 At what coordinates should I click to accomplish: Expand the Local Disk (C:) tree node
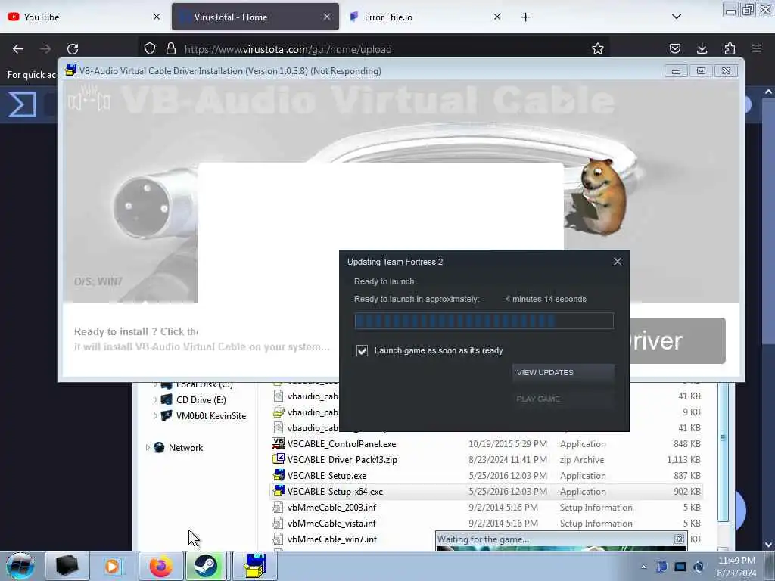[155, 384]
